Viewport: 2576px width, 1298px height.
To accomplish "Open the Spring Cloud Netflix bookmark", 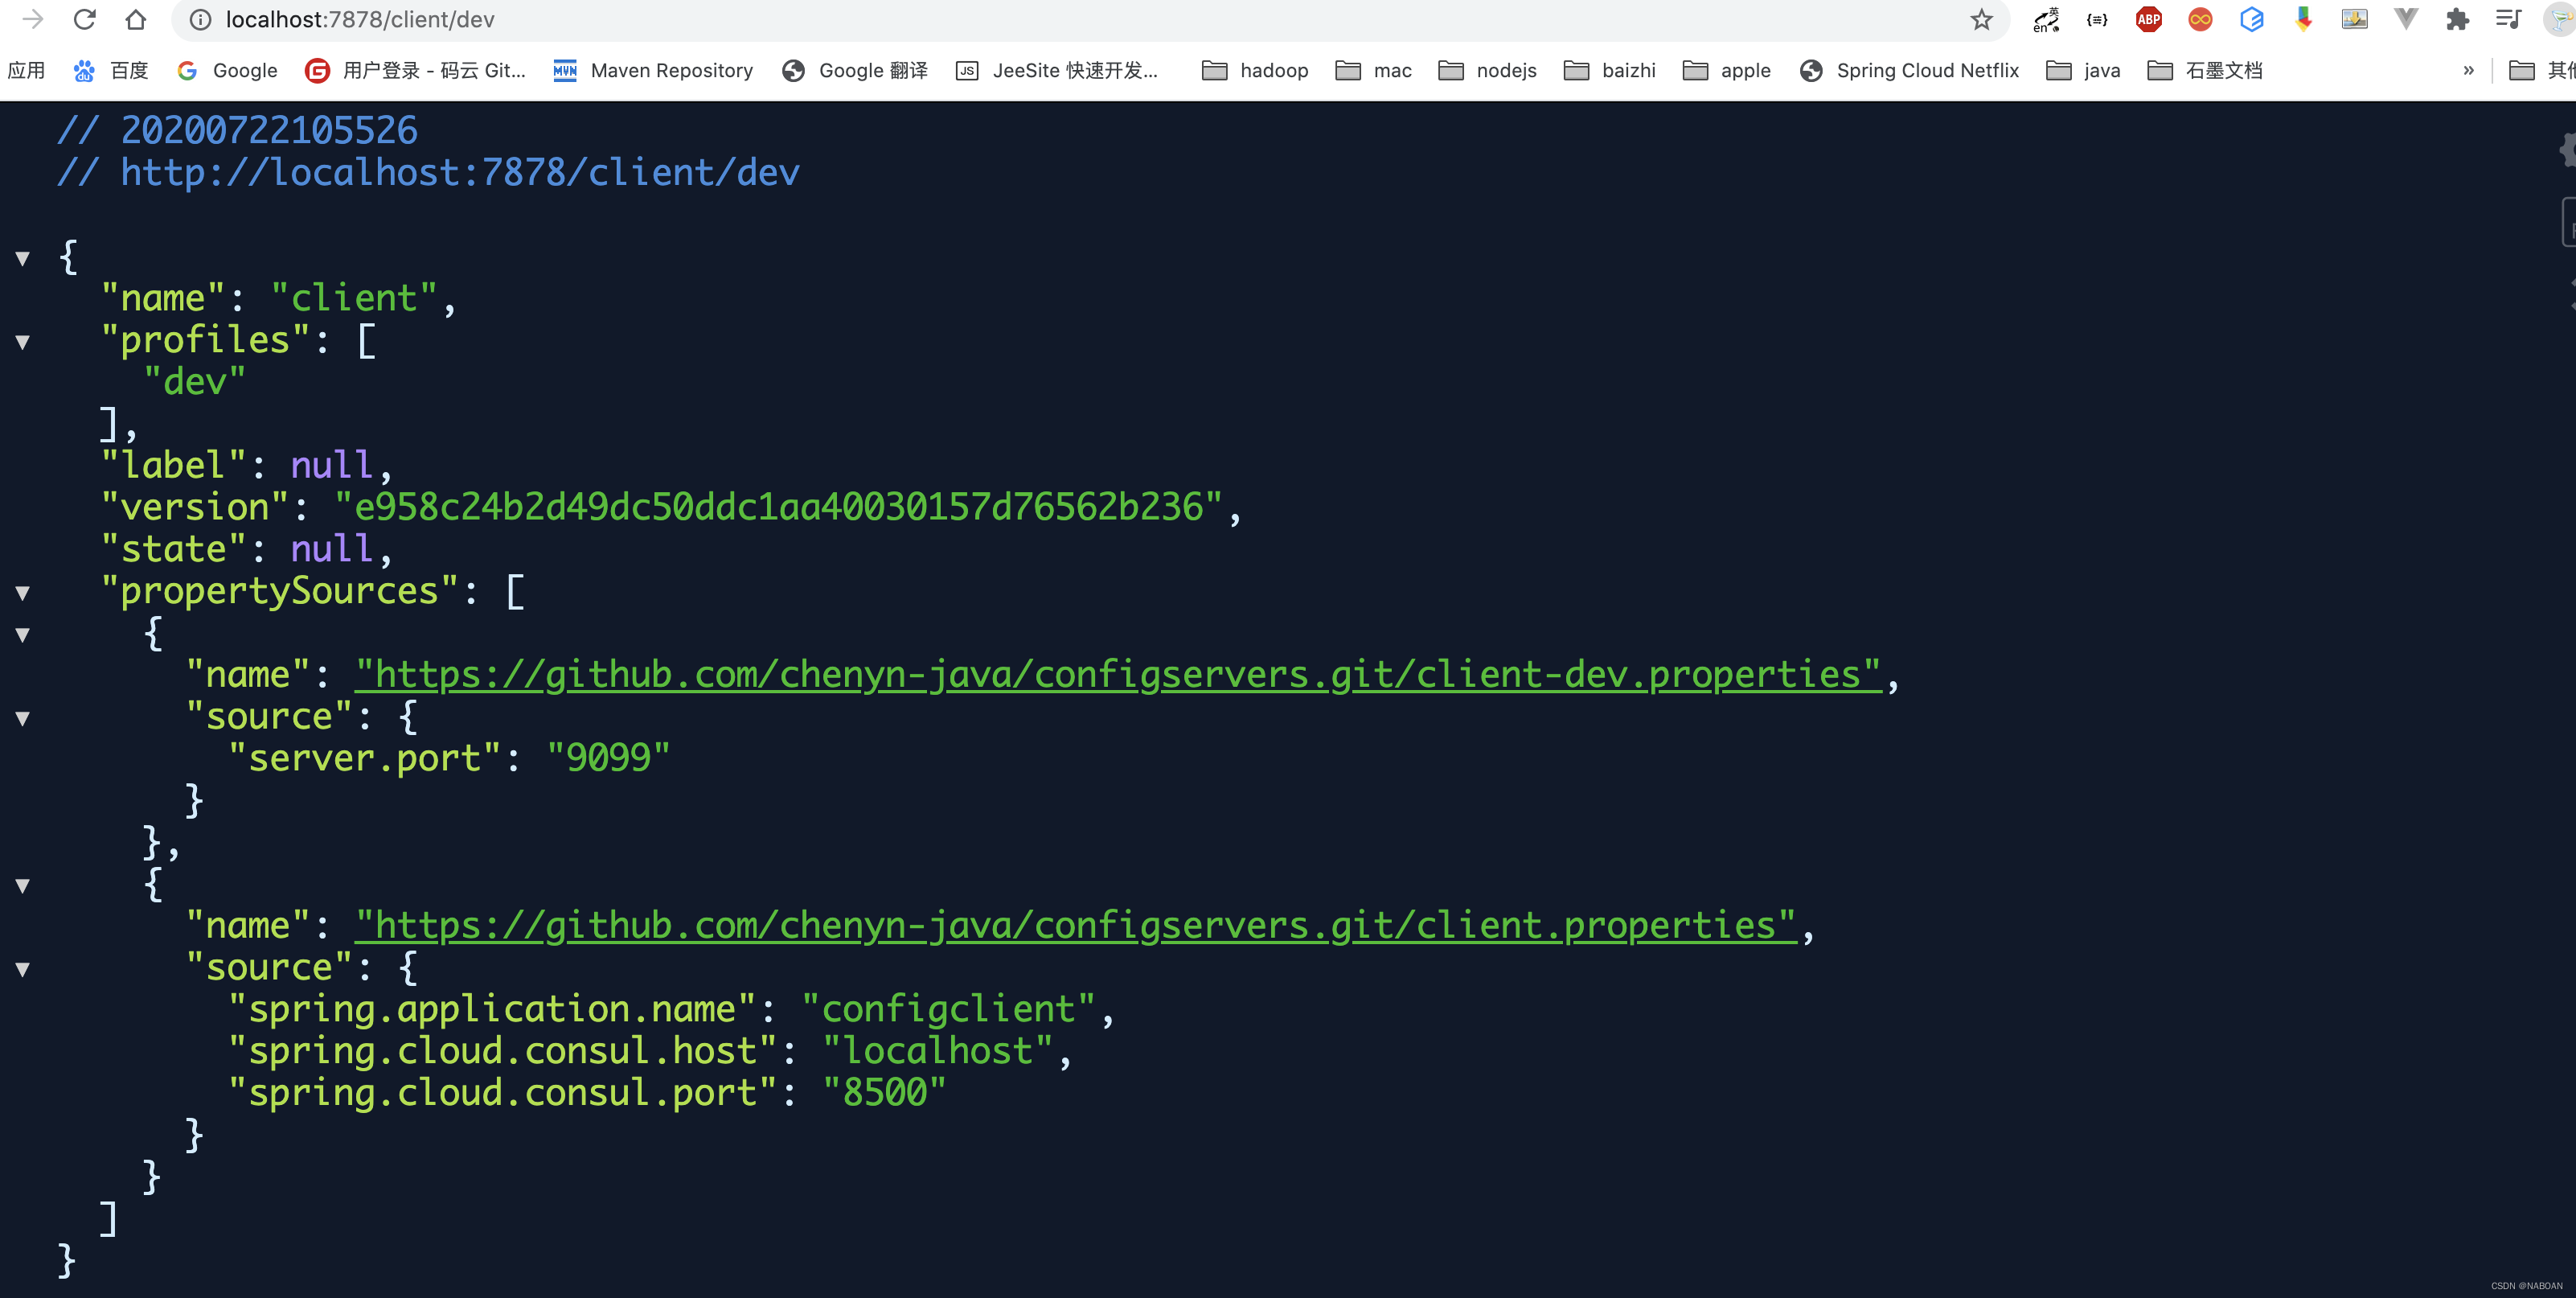I will [1909, 70].
